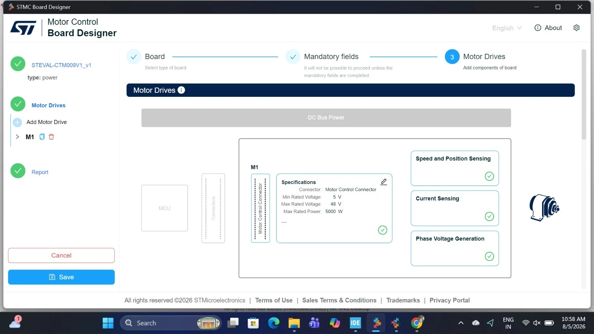Click the green check beside STEVAL-CTM009V1_v1

pos(18,64)
